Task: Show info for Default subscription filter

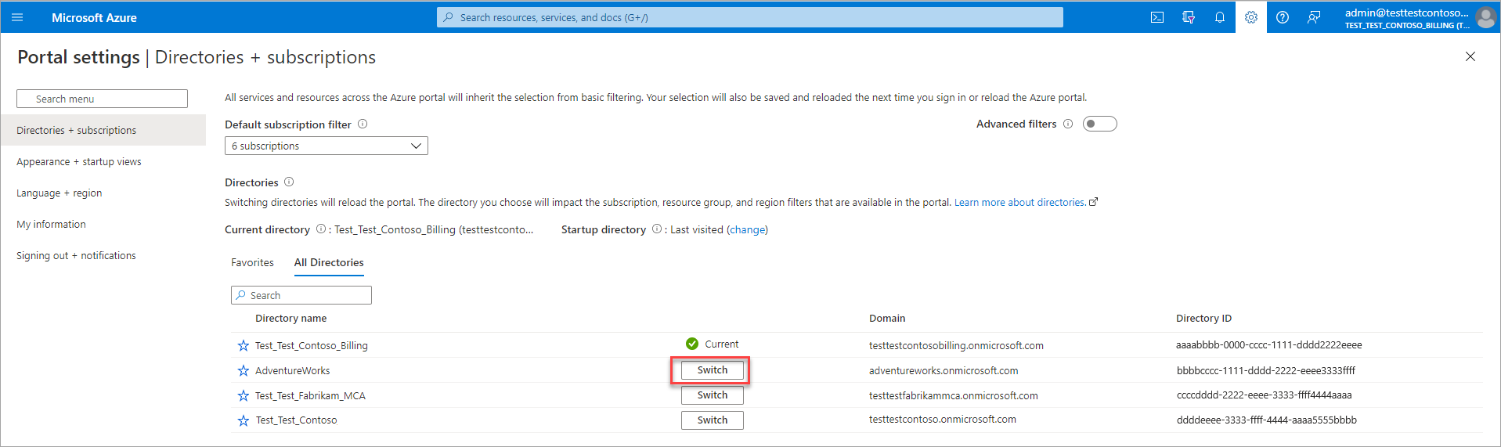Action: (x=363, y=124)
